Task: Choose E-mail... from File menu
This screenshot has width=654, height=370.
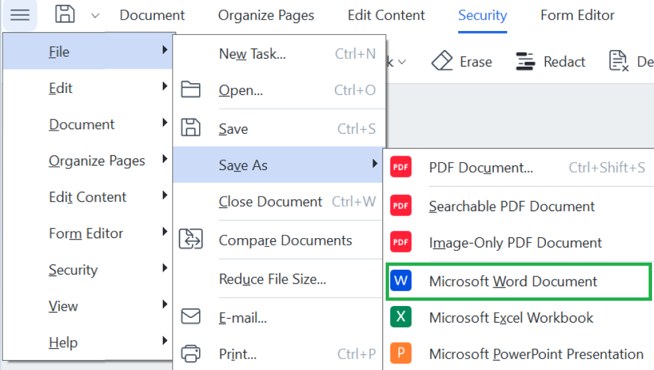Action: pos(279,318)
